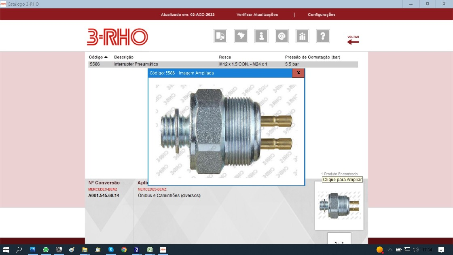Click the information 'i' icon
Screen dimensions: 453x255
point(261,36)
